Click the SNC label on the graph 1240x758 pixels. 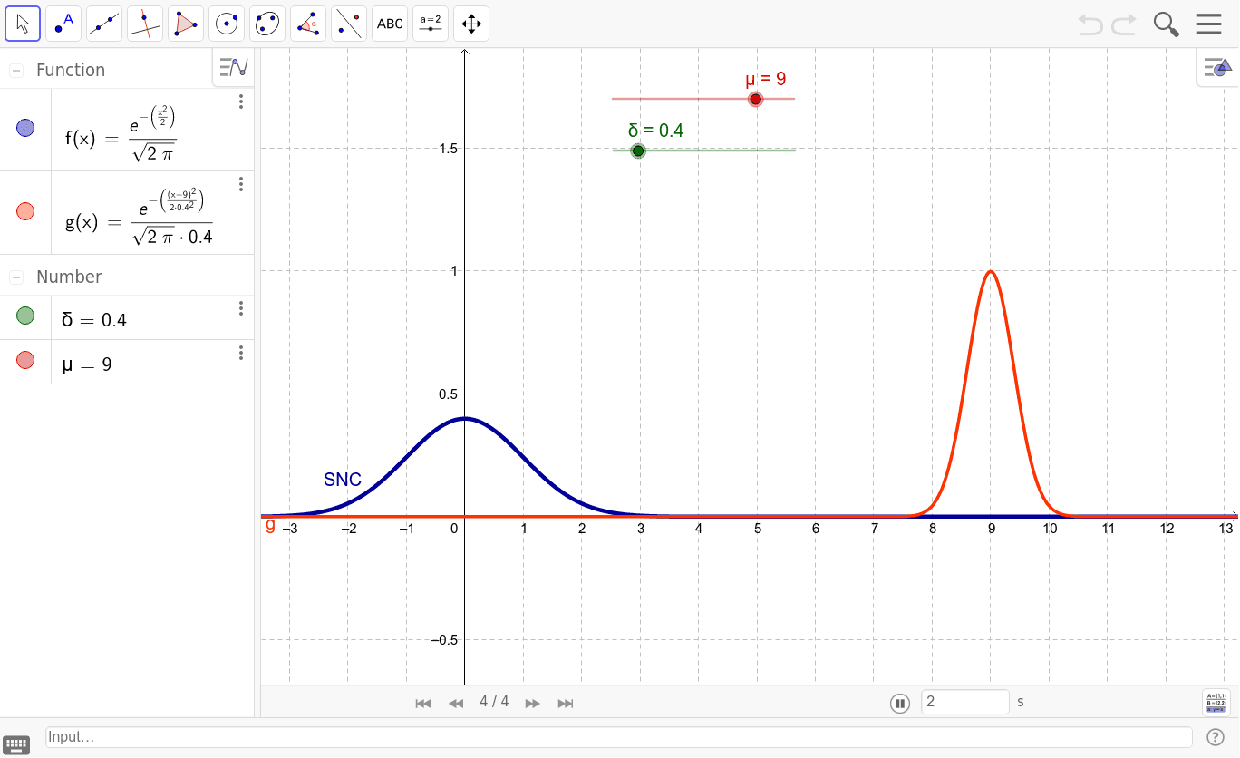point(343,480)
